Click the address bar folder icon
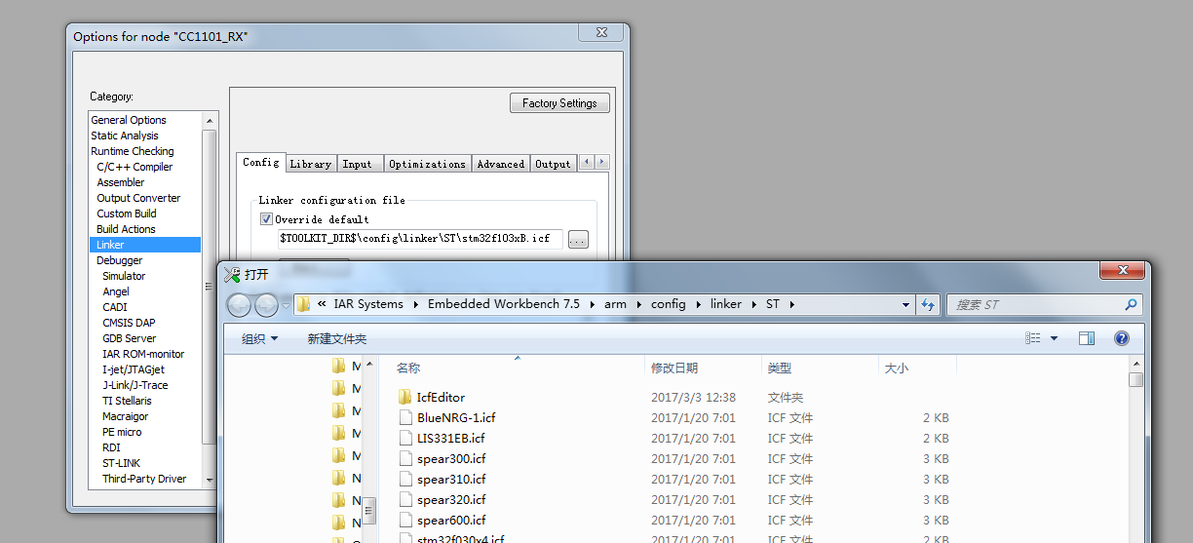 [304, 304]
